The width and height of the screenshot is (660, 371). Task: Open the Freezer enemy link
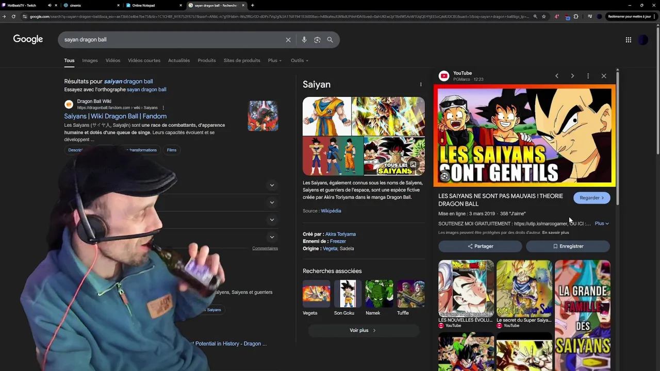pos(338,241)
